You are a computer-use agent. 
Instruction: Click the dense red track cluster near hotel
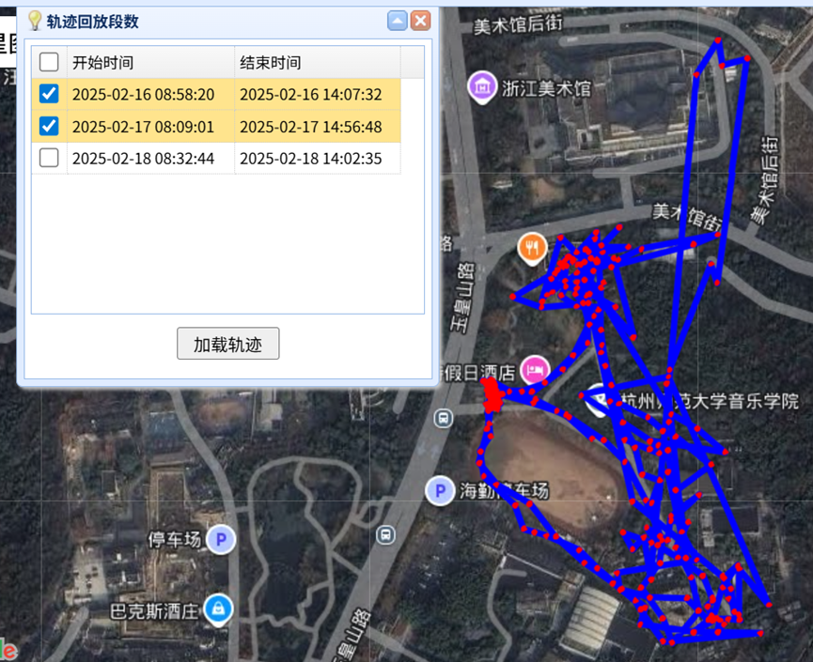pos(492,395)
